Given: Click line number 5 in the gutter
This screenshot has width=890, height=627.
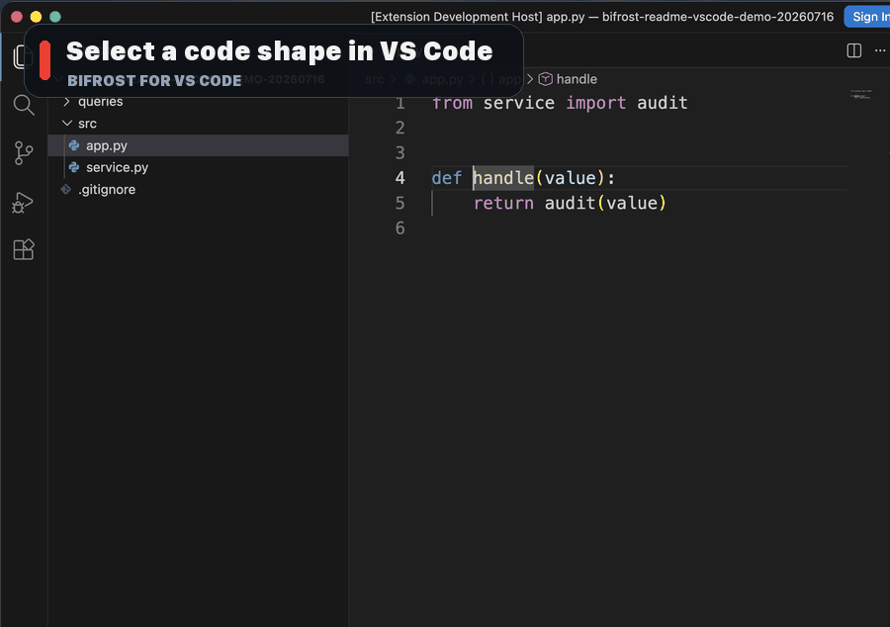Looking at the screenshot, I should pos(400,203).
